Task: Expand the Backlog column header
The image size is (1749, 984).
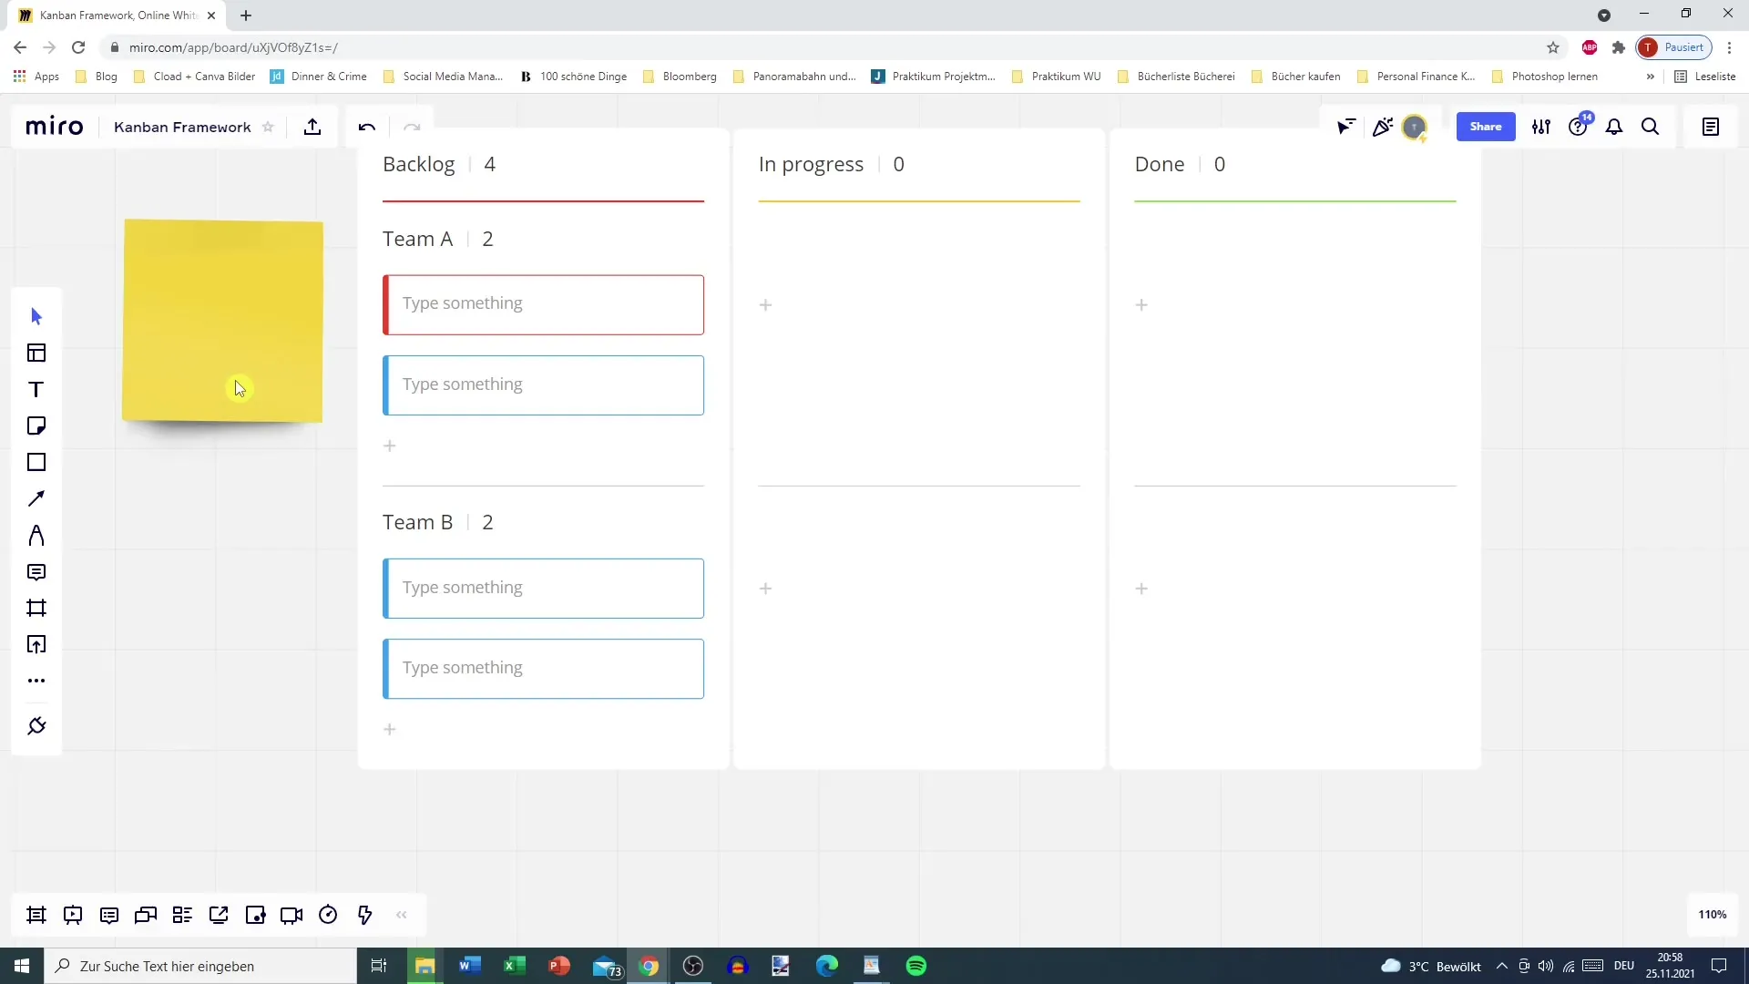Action: tap(438, 165)
